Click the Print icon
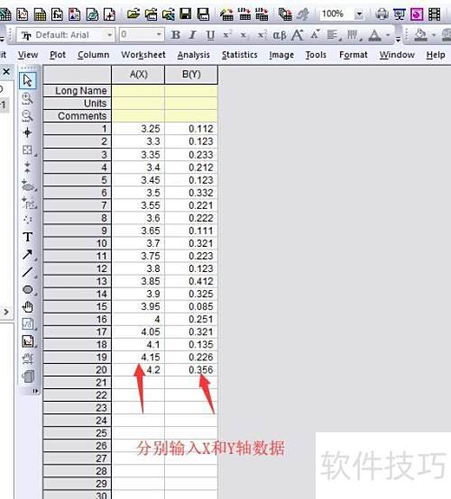 tap(382, 14)
